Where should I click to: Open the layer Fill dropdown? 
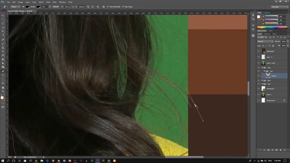(288, 46)
